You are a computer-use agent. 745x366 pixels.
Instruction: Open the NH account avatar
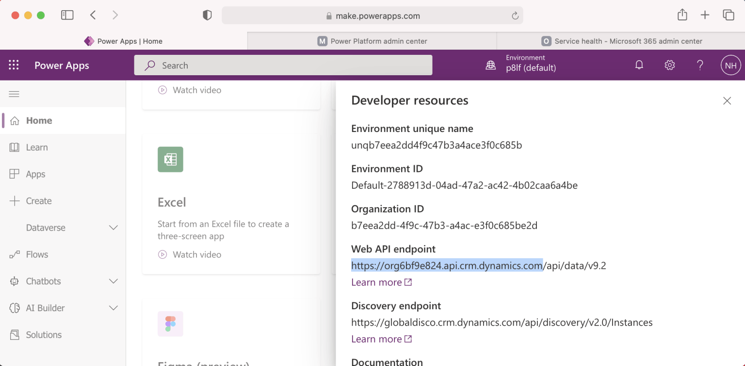(x=730, y=65)
